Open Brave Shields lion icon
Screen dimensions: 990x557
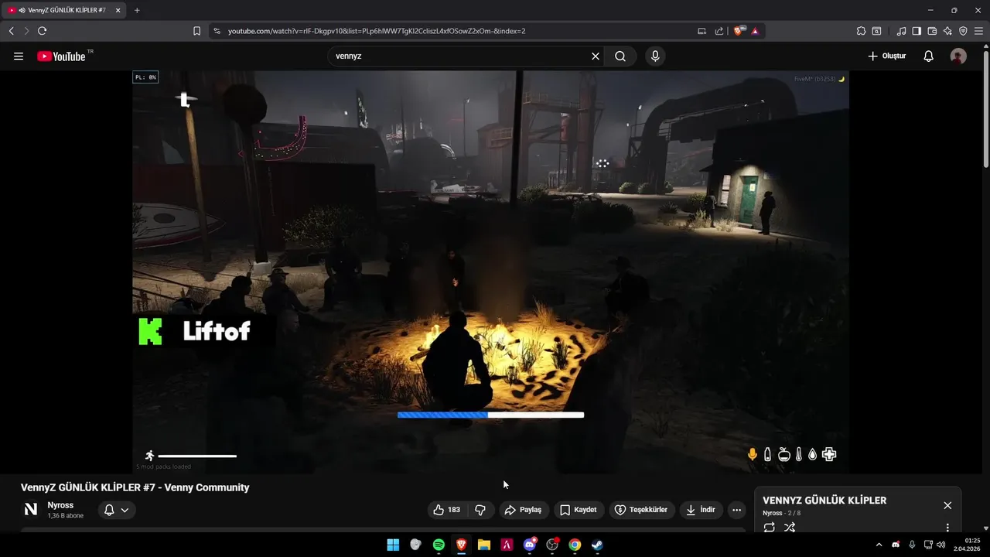point(738,31)
